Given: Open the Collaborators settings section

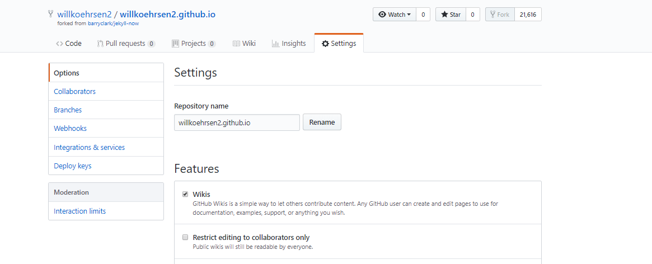Looking at the screenshot, I should pyautogui.click(x=74, y=91).
